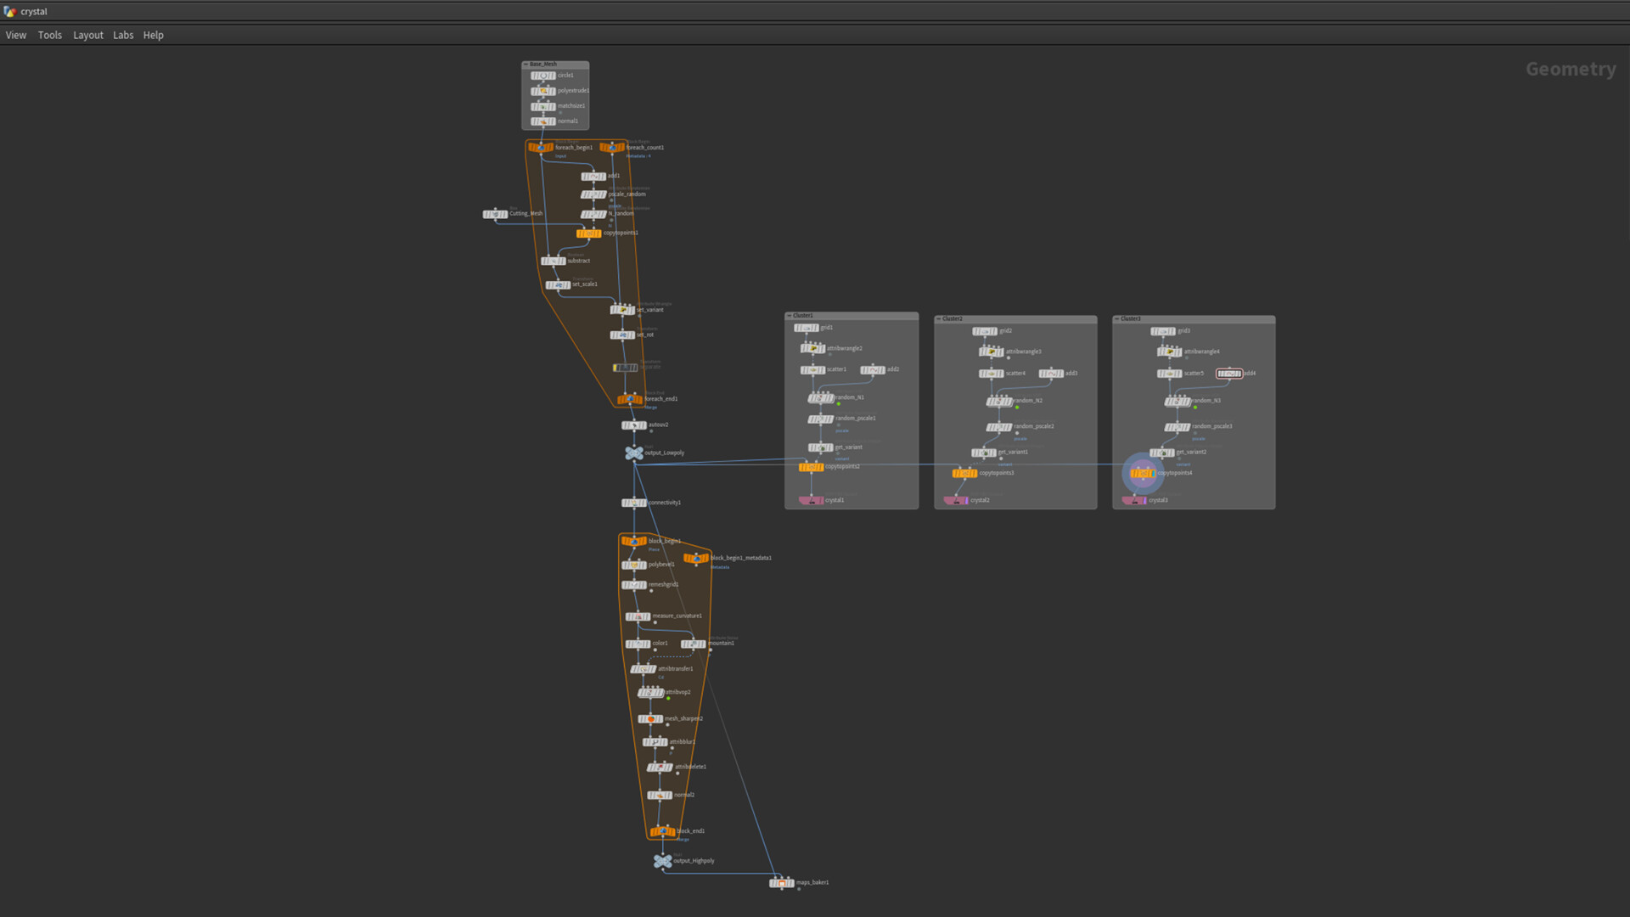Click the foreach_begin1 block node
This screenshot has height=917, width=1630.
[x=541, y=148]
